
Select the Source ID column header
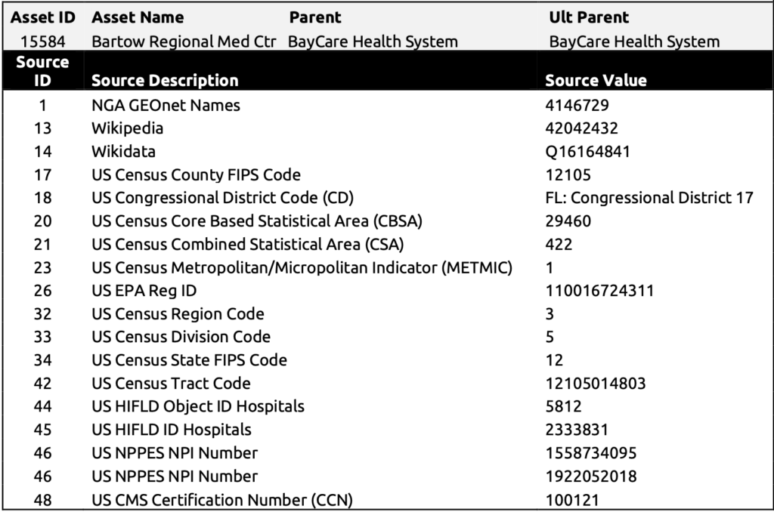[42, 71]
